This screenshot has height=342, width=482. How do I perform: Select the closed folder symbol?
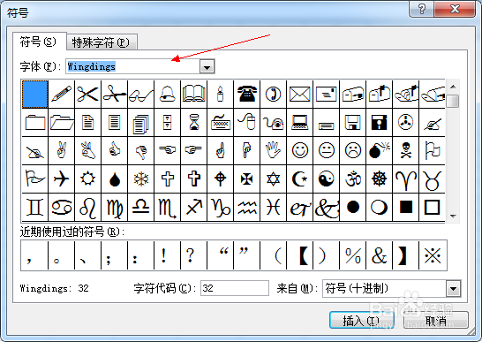pos(35,122)
